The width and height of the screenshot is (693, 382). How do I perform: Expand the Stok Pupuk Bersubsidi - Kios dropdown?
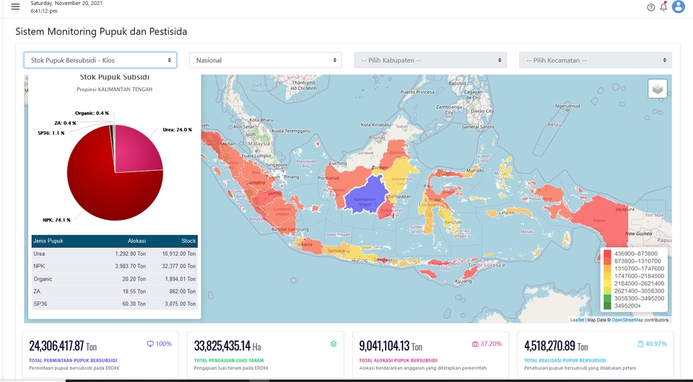(100, 61)
